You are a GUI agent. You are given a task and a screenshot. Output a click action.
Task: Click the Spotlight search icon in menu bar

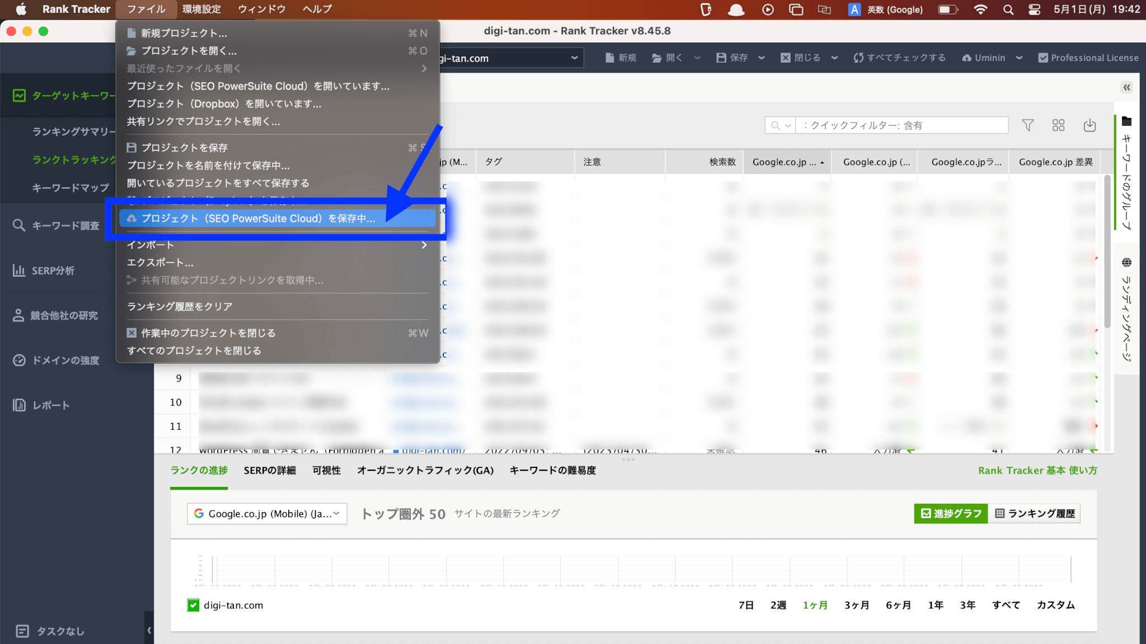[x=1008, y=10]
